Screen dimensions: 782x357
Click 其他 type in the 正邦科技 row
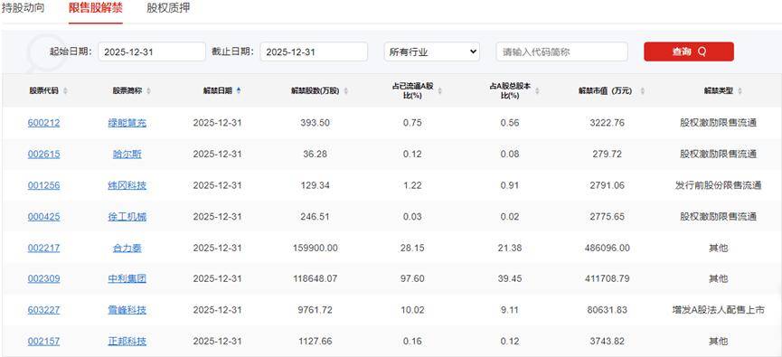pyautogui.click(x=718, y=342)
